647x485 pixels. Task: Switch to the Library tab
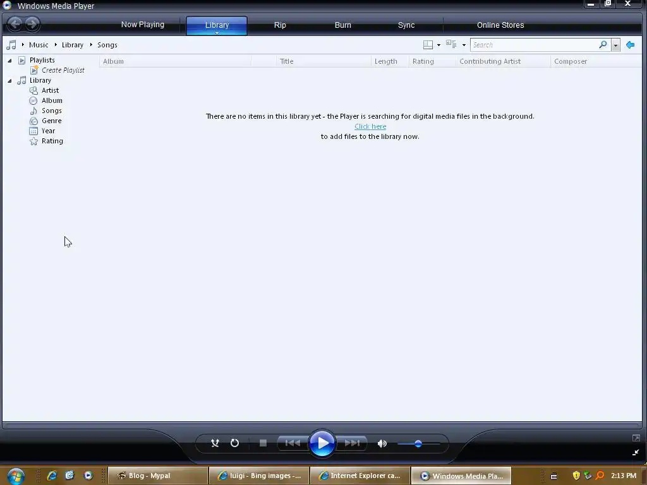217,25
